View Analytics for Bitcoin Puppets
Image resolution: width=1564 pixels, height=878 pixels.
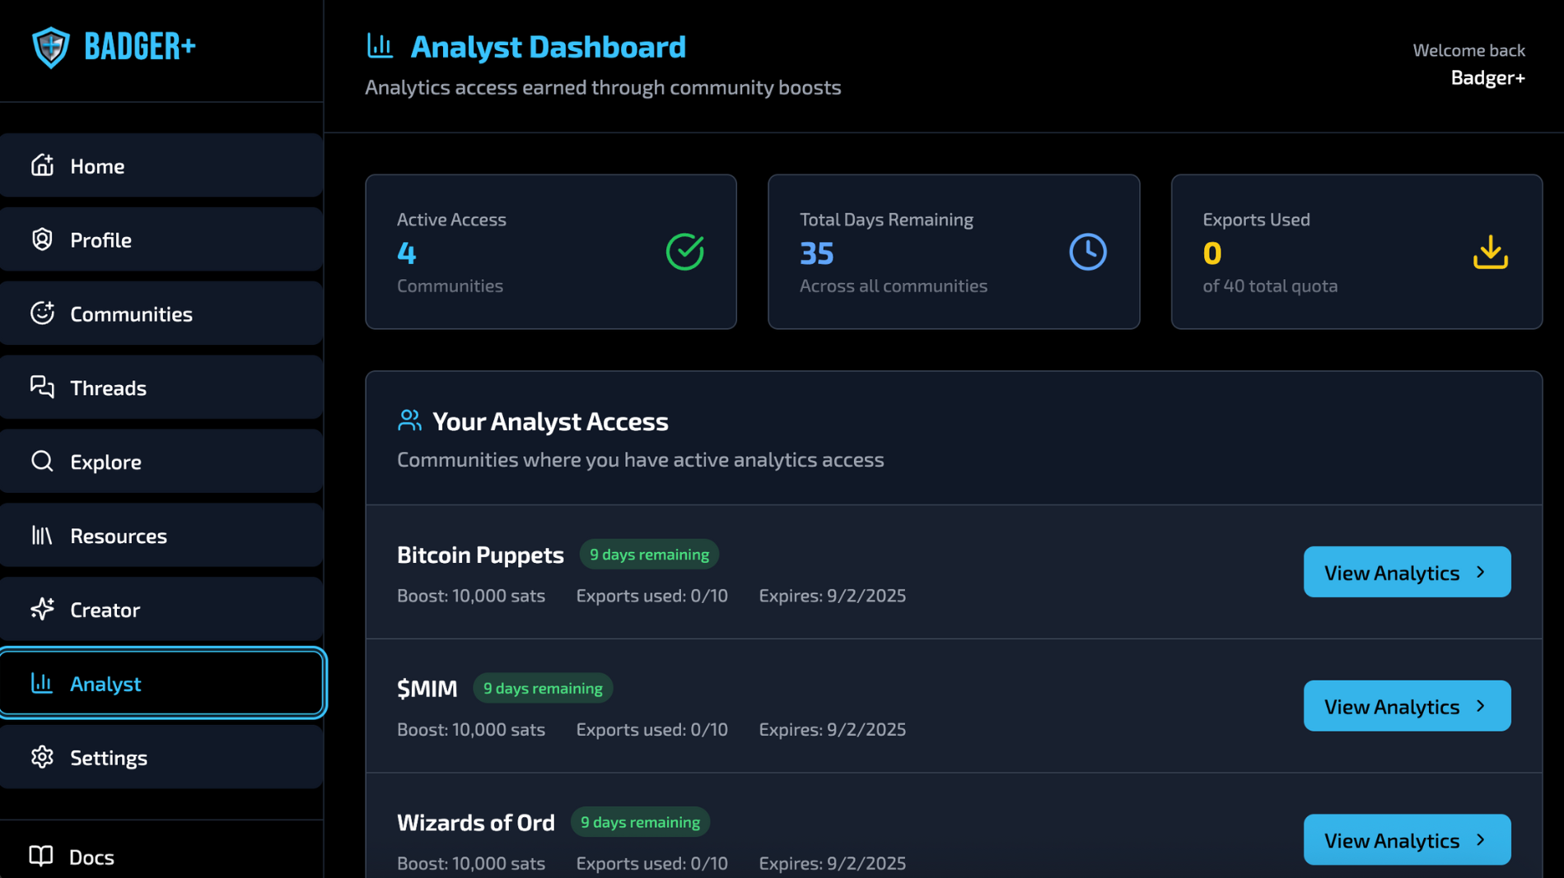tap(1406, 573)
